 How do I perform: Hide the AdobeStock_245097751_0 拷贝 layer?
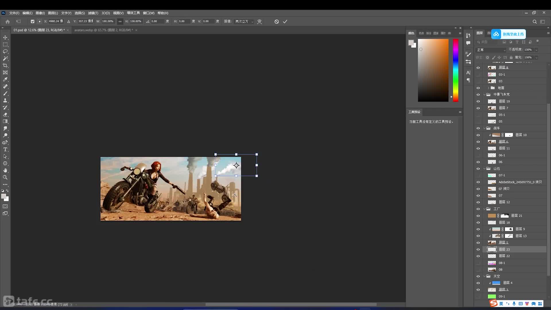(x=478, y=182)
